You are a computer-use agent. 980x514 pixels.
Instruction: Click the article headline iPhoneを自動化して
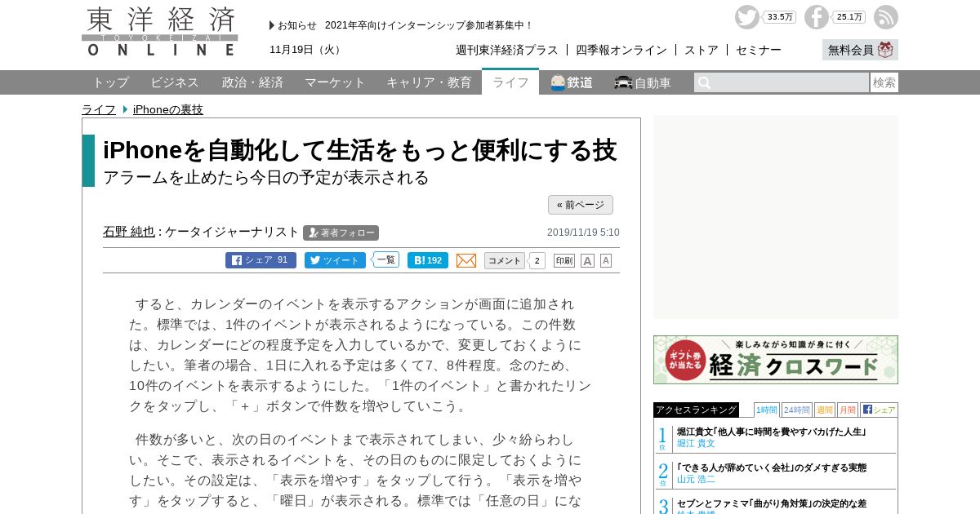359,150
